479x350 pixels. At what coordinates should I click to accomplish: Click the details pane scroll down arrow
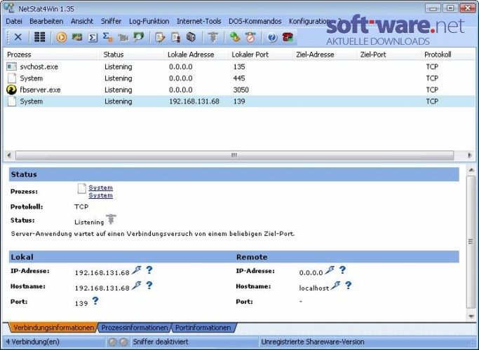tap(471, 316)
